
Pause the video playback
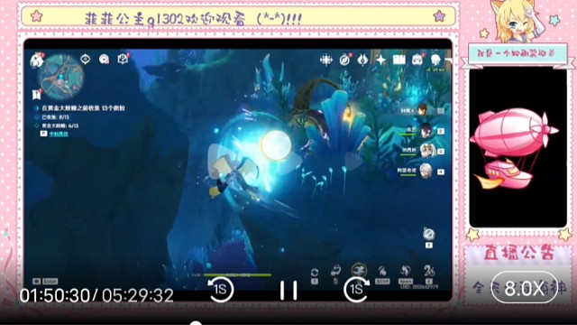[288, 291]
